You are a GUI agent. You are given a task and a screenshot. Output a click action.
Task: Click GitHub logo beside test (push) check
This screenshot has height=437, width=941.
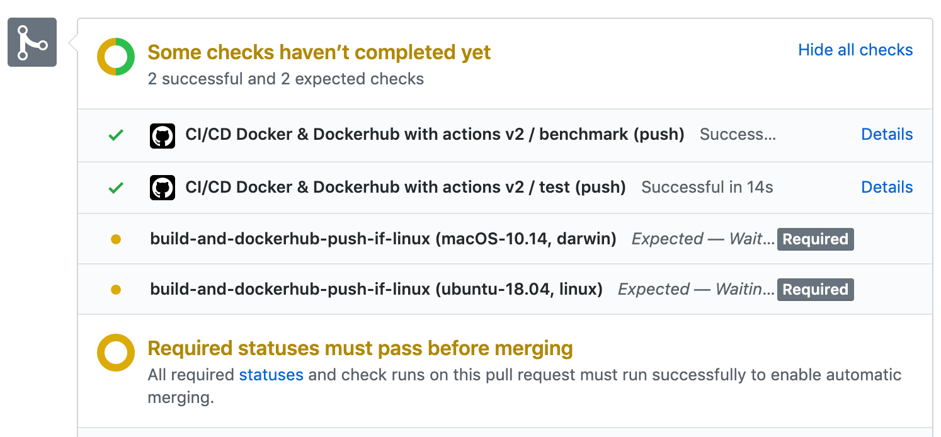coord(163,188)
